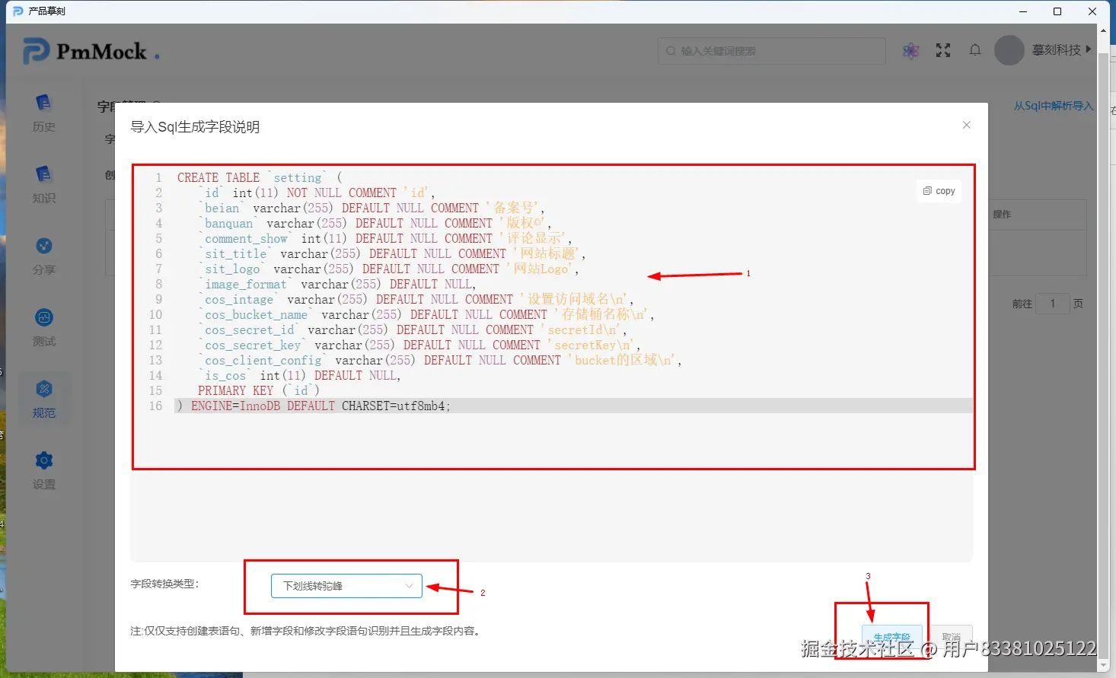Click the atom icon in header
The width and height of the screenshot is (1116, 678).
911,51
